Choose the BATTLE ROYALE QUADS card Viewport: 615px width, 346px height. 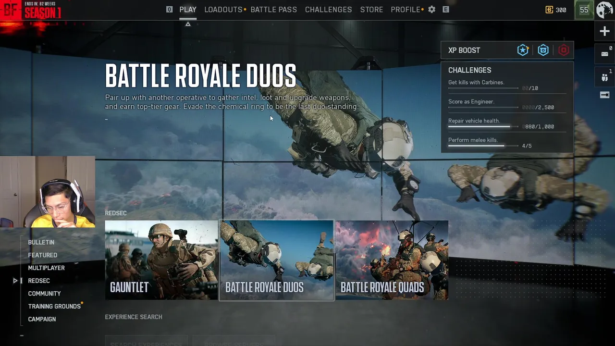(x=392, y=260)
